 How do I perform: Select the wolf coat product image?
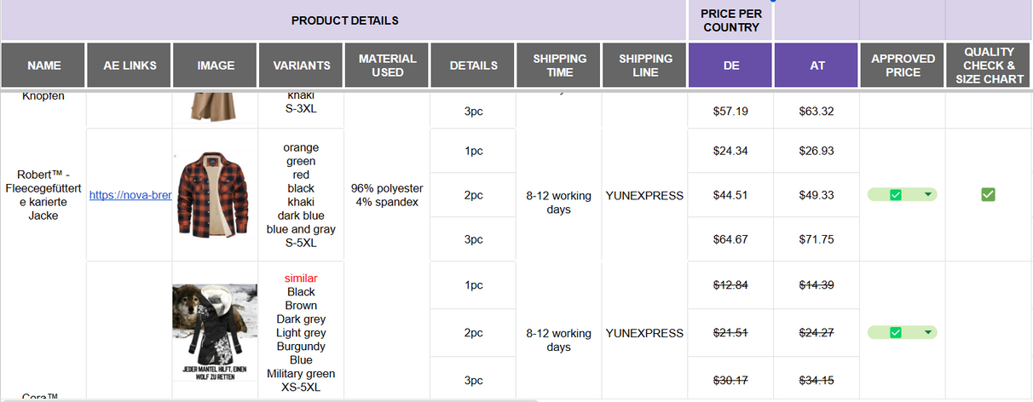pyautogui.click(x=215, y=331)
